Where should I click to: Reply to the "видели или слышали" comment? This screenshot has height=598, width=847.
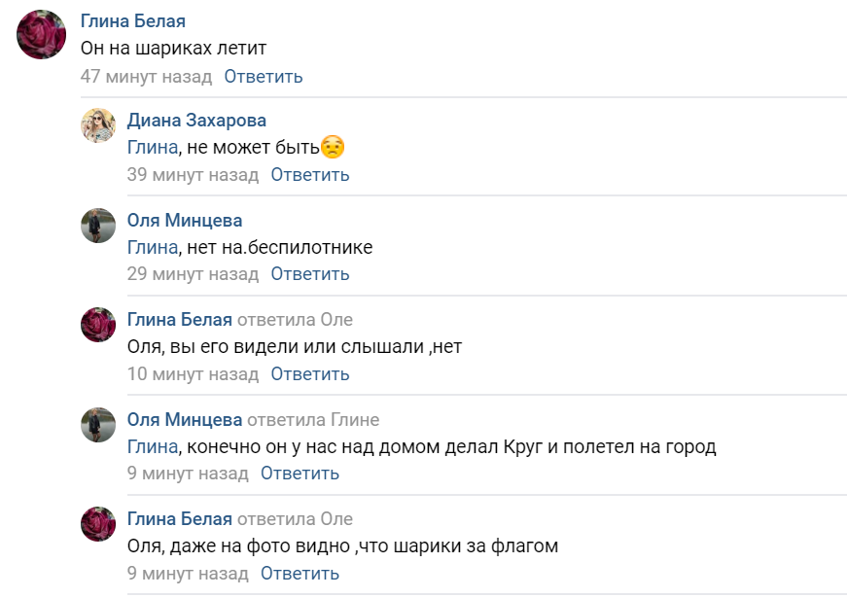[x=310, y=373]
